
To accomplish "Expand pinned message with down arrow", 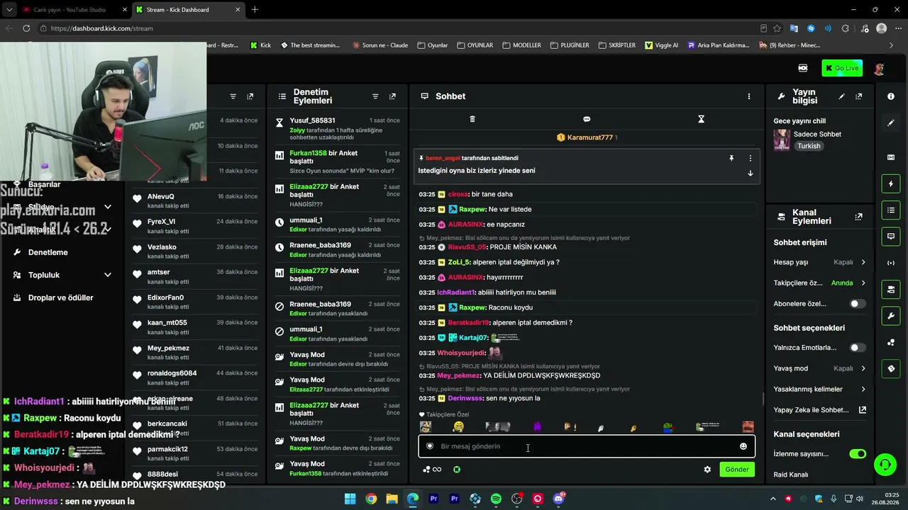I will 751,173.
